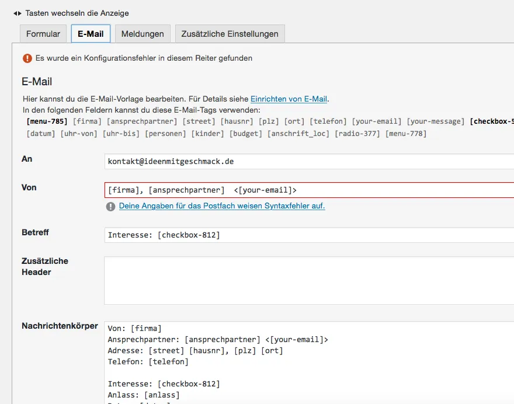This screenshot has height=404, width=514.
Task: Click inside the Nachrichtenkörper message body
Action: pyautogui.click(x=309, y=363)
